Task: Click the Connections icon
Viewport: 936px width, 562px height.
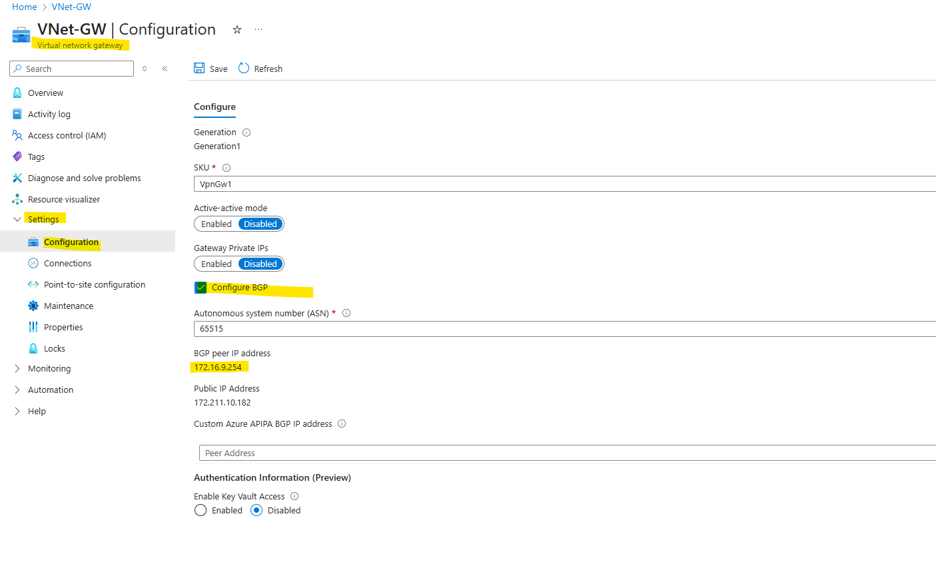Action: pos(33,263)
